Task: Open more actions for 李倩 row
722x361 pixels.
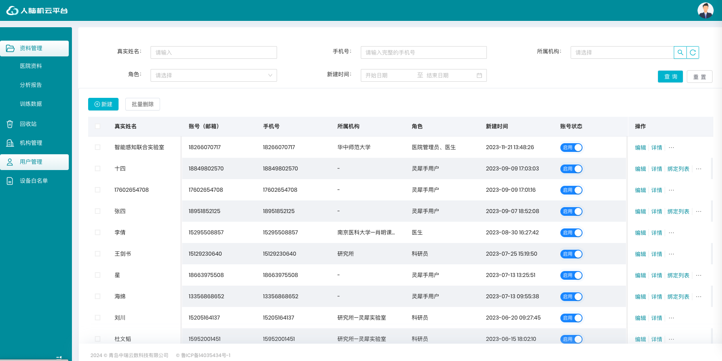Action: [x=671, y=233]
